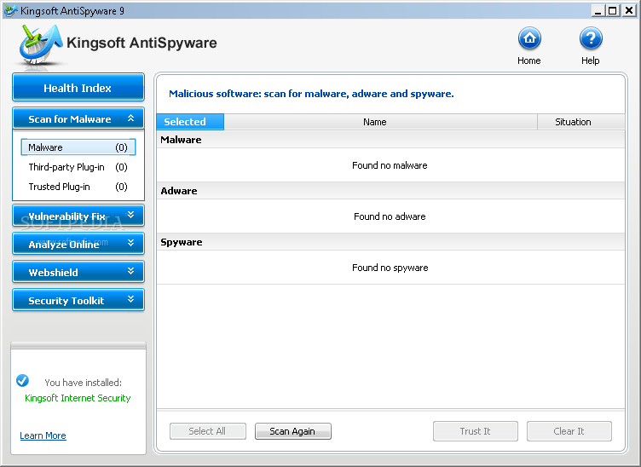Viewport: 641px width, 467px height.
Task: Click the 'Found no adware' result text
Action: [x=390, y=216]
